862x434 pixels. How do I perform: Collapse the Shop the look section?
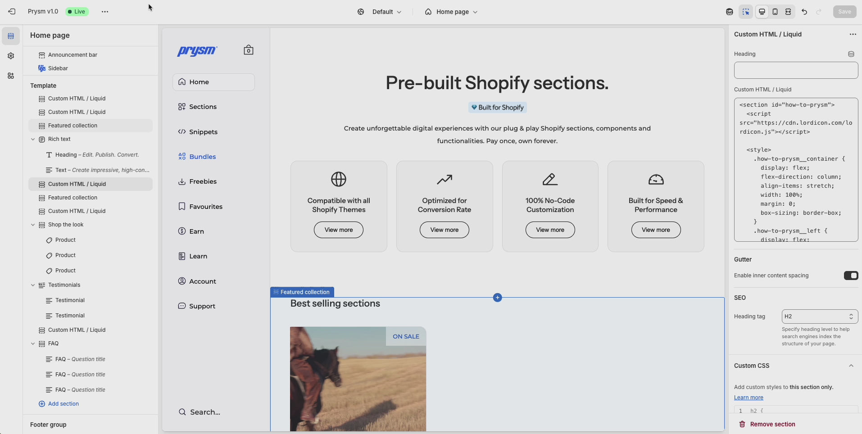pos(33,225)
